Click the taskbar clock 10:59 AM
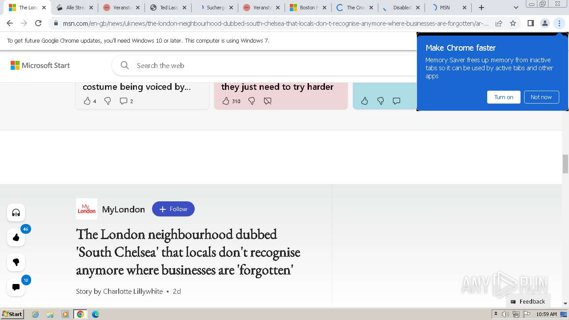Viewport: 569px width, 320px height. (547, 314)
